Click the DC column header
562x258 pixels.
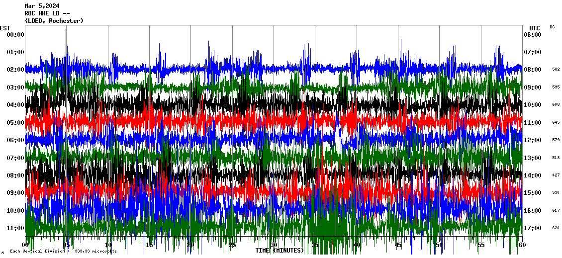(552, 27)
